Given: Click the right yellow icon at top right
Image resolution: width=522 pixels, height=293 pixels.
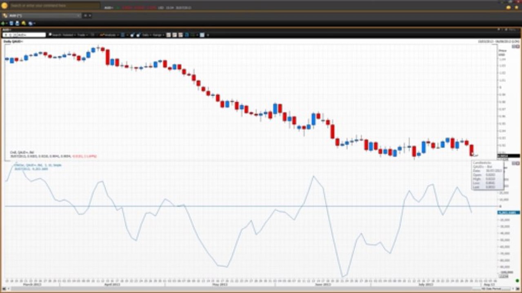Looking at the screenshot, I should [517, 7].
